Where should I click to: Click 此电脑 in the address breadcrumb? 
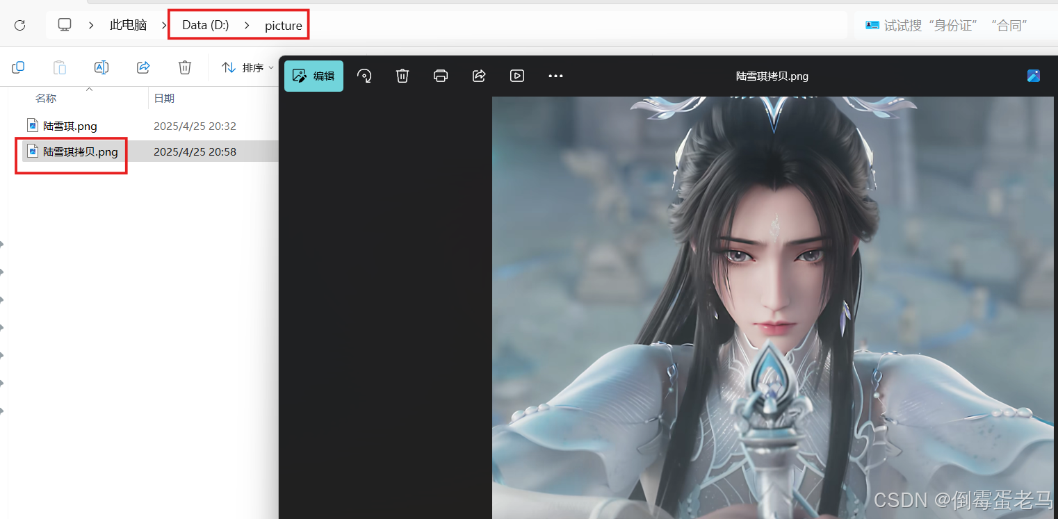tap(129, 25)
